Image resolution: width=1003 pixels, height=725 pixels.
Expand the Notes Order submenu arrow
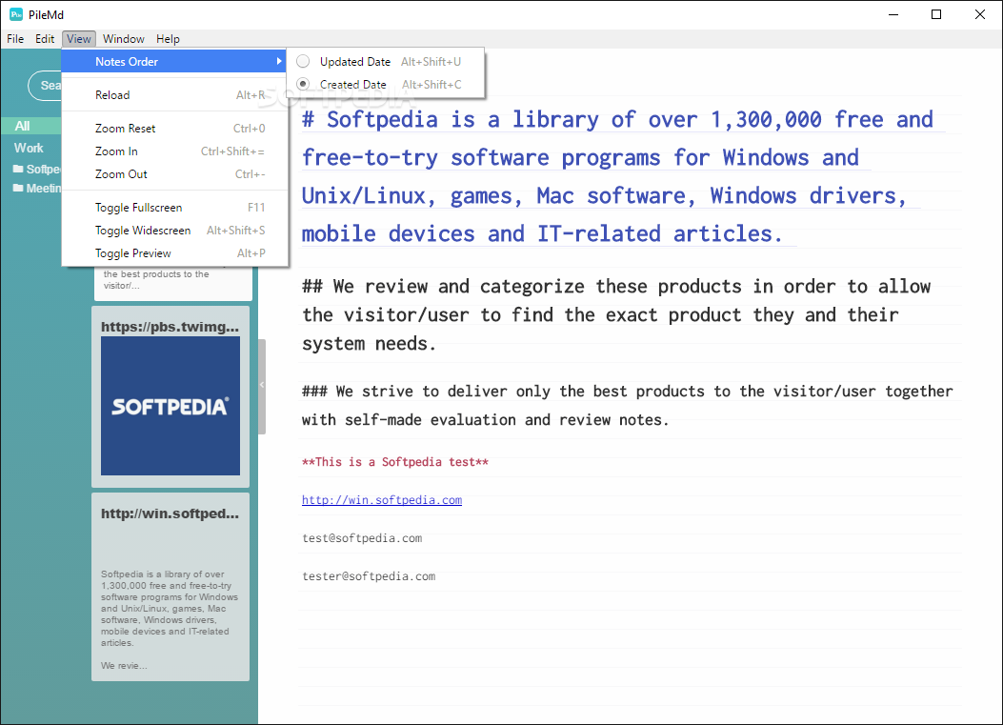279,61
